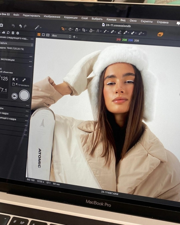
Task: Open the Камера menu
Action: [x=111, y=19]
